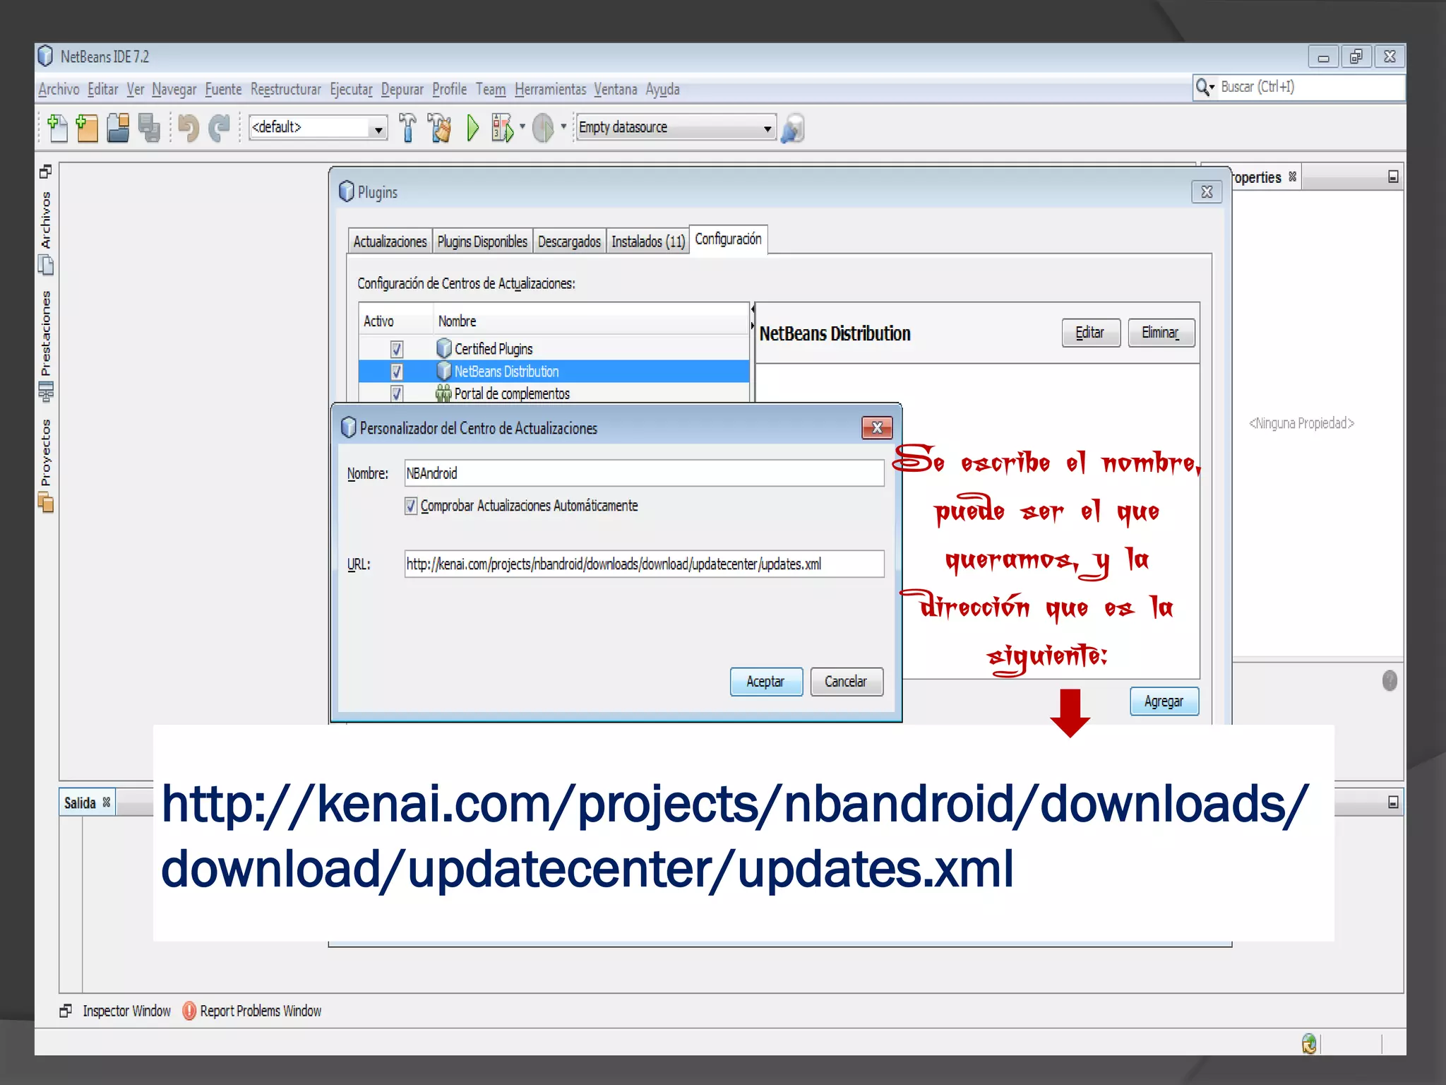Click the Profile Project icon
The width and height of the screenshot is (1446, 1085).
click(x=543, y=128)
